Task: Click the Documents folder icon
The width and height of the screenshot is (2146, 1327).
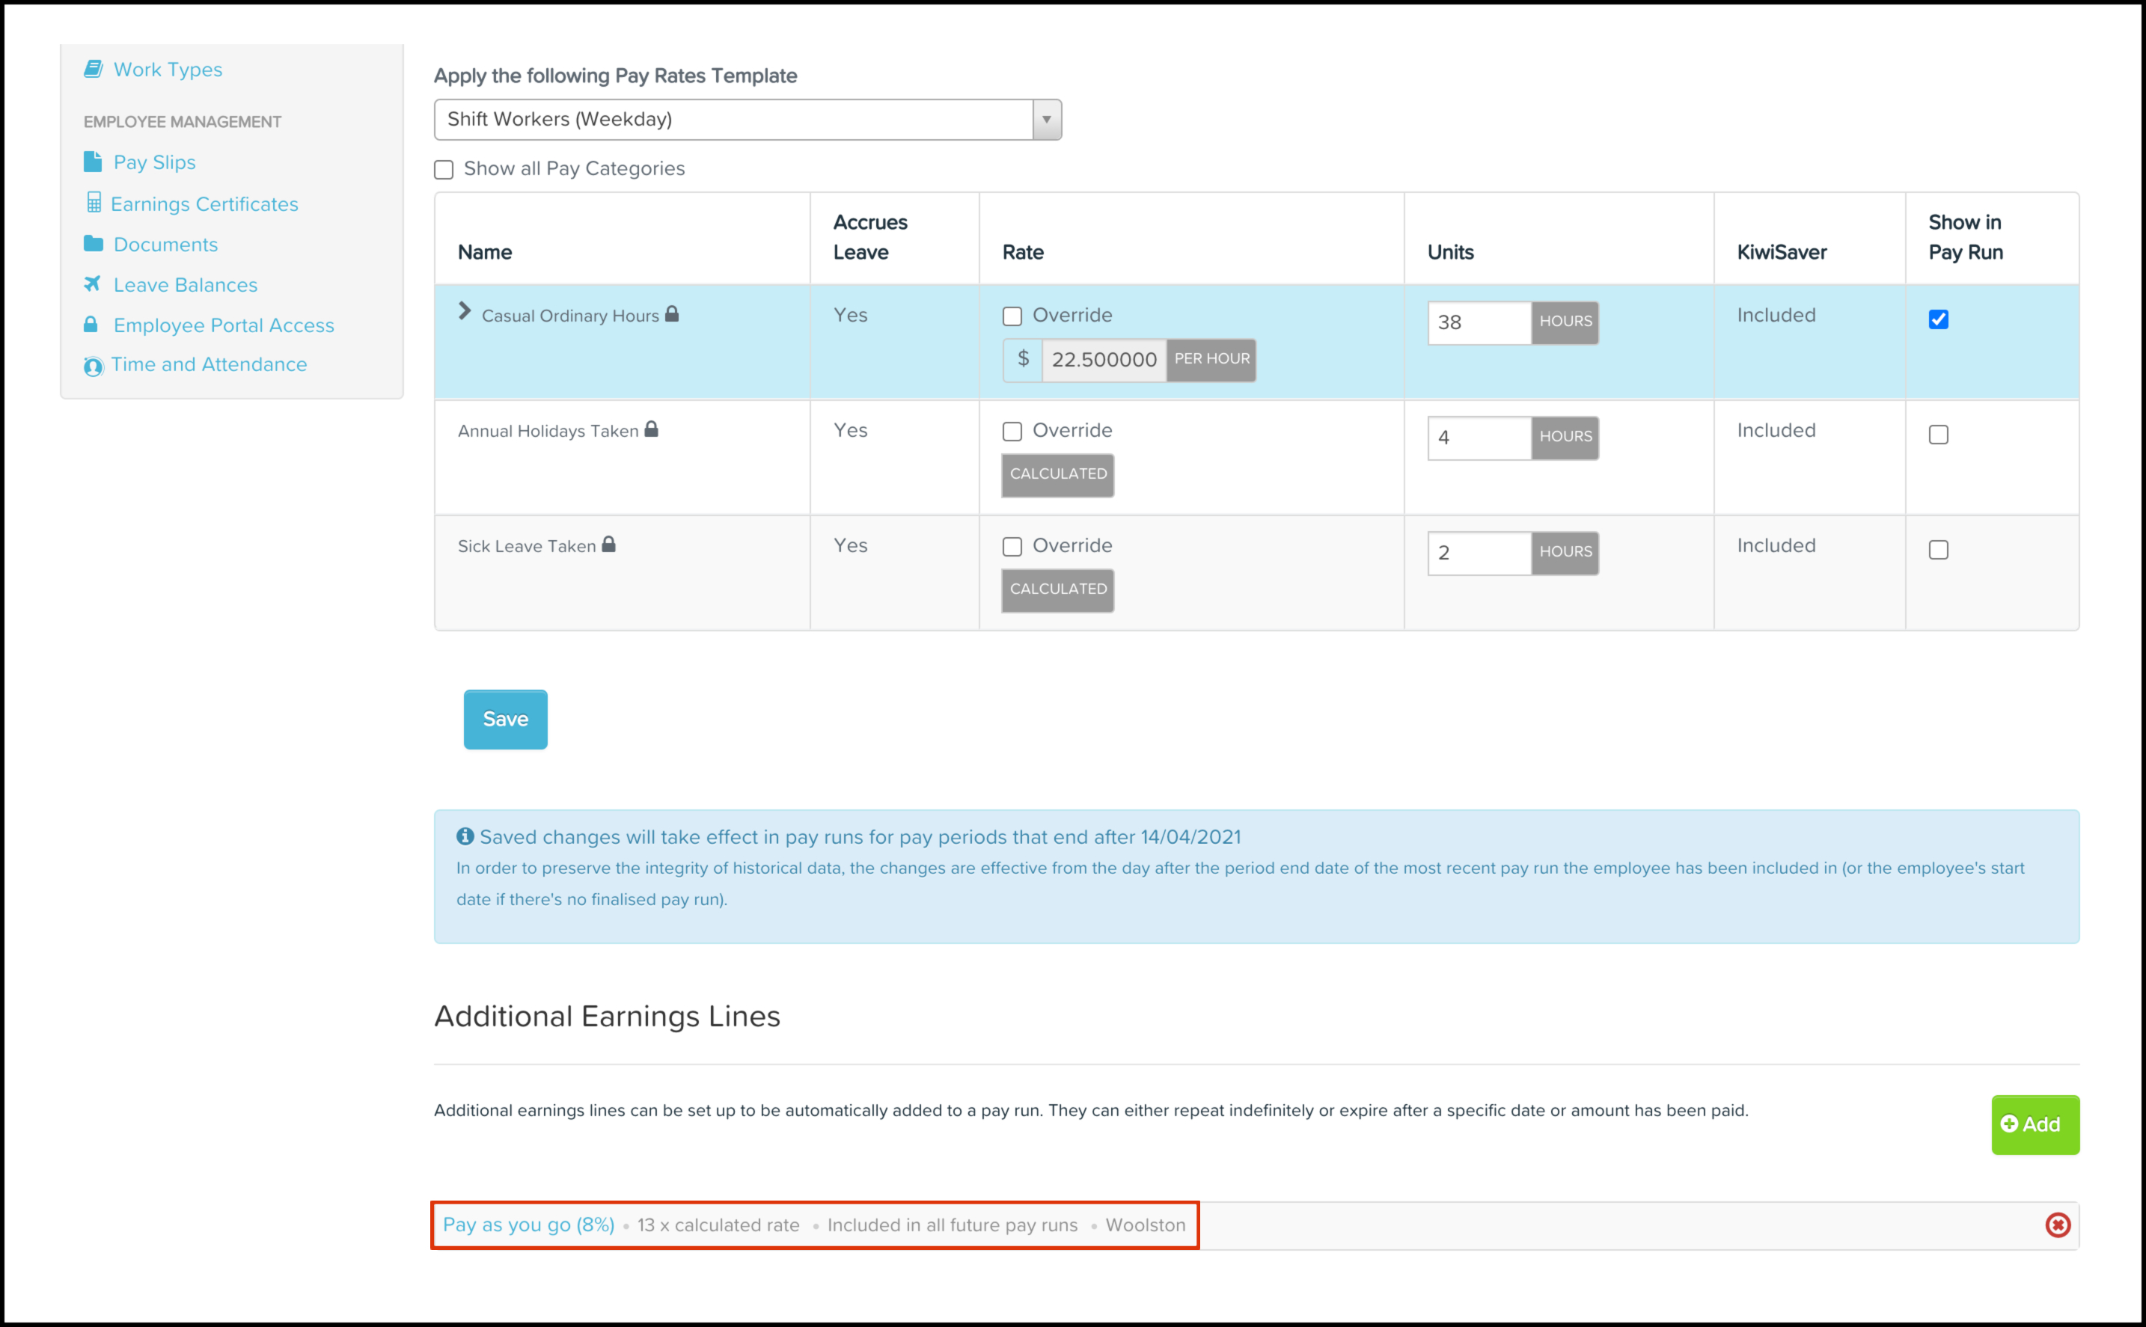Action: 93,243
